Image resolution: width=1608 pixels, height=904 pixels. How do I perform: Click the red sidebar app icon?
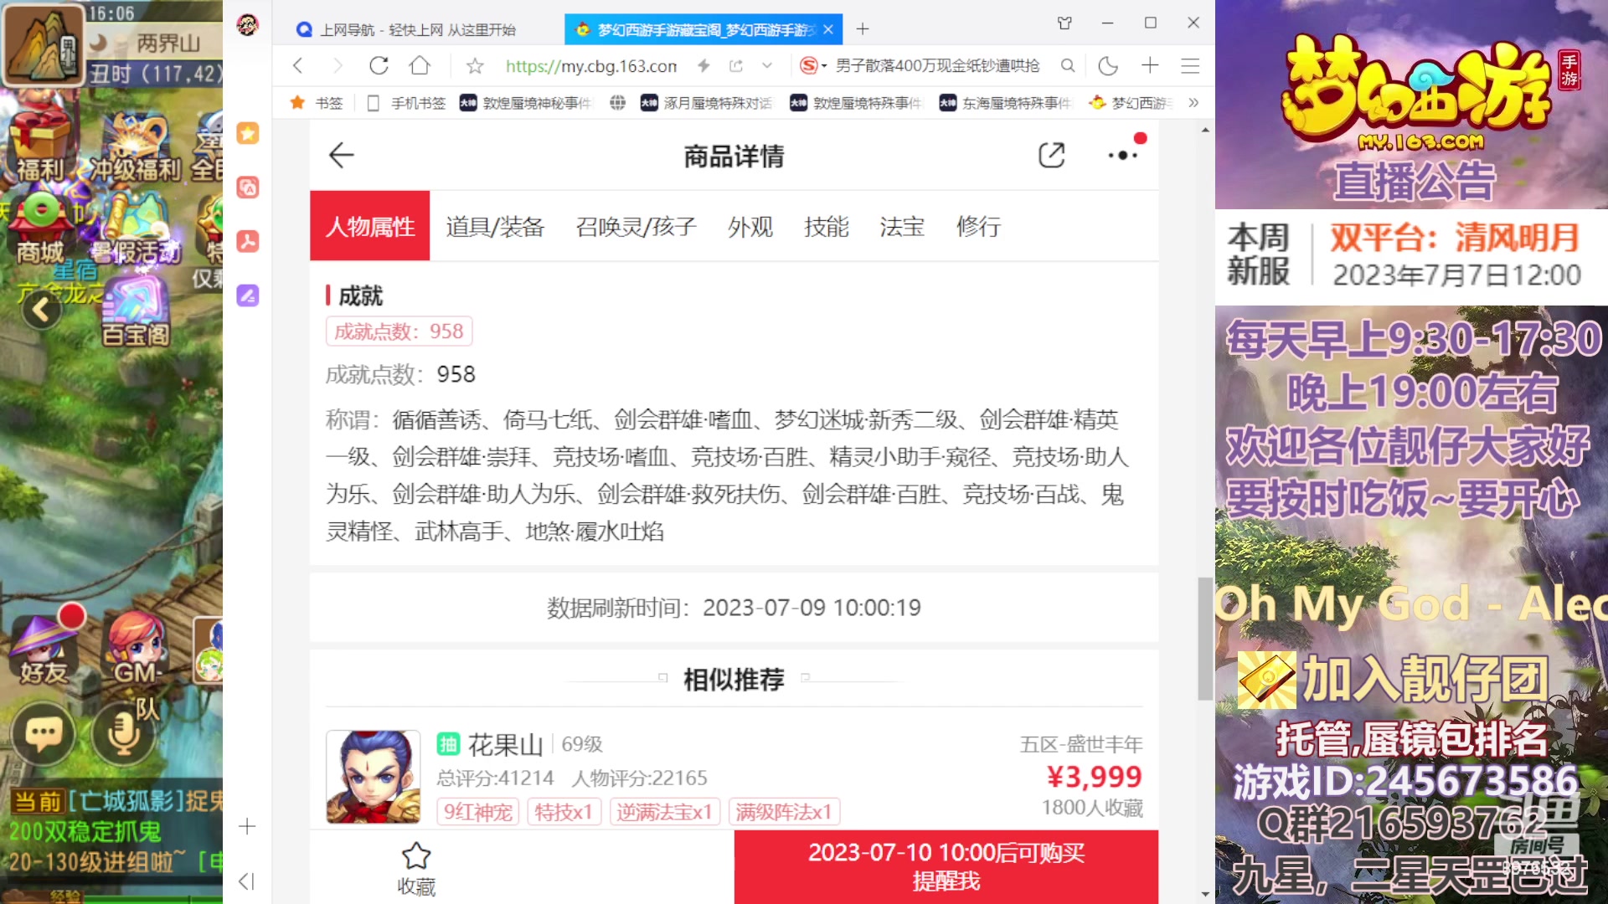247,187
